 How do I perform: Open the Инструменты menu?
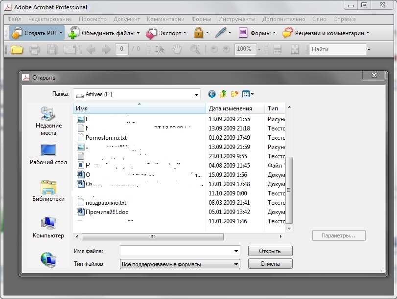coord(237,19)
